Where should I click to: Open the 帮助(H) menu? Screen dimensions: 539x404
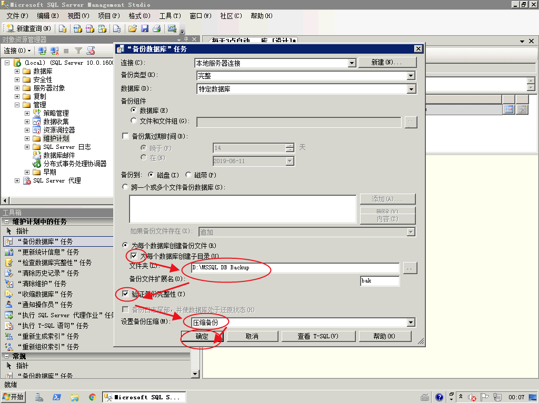[x=261, y=16]
